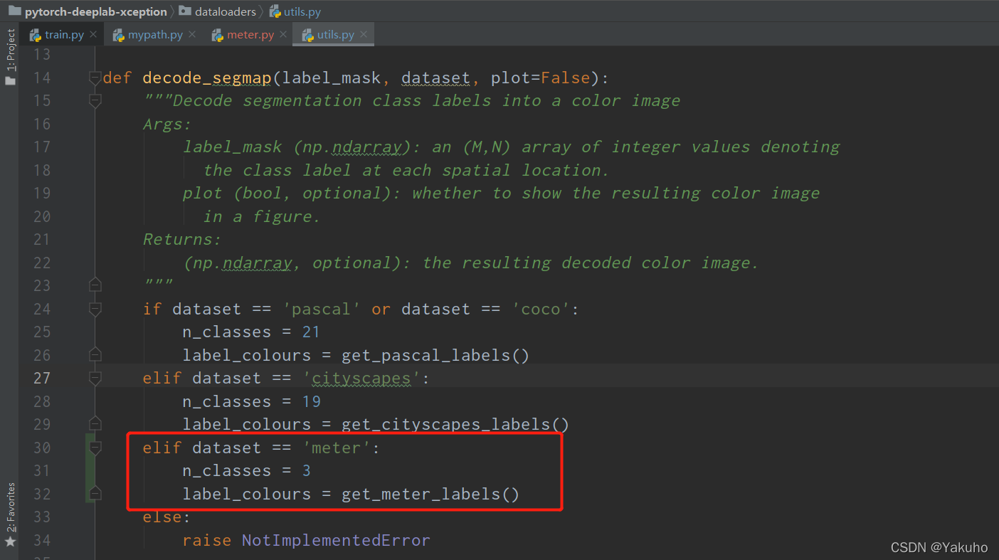Close the utils.py tab

tap(364, 35)
